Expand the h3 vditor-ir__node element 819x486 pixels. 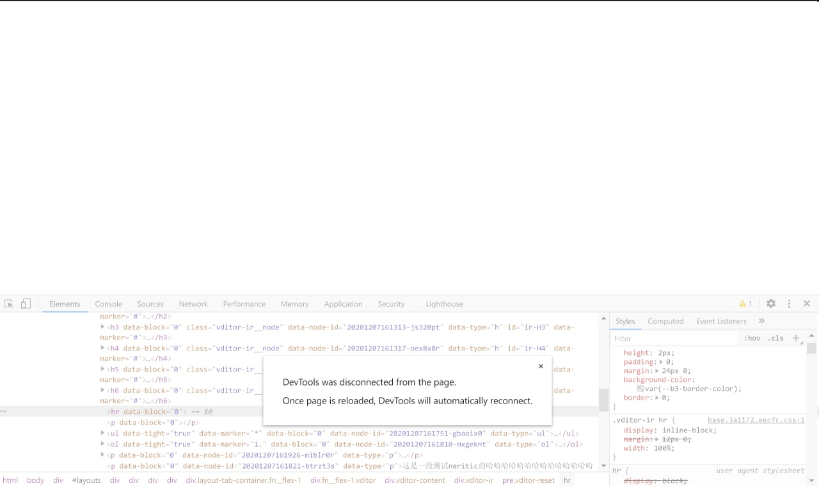coord(102,327)
